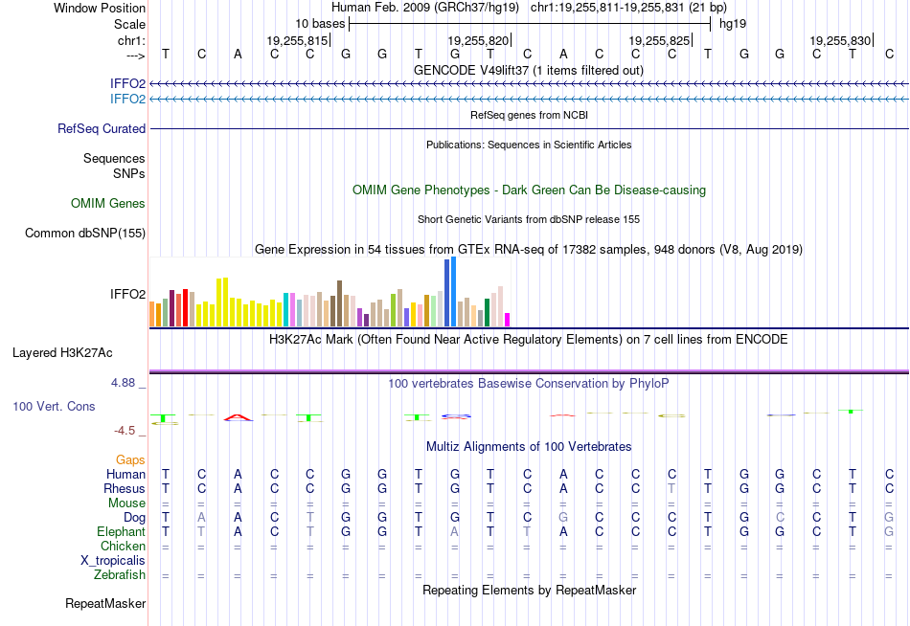The image size is (910, 626).
Task: Click the 19,255,830 coordinate marker
Action: coord(840,40)
